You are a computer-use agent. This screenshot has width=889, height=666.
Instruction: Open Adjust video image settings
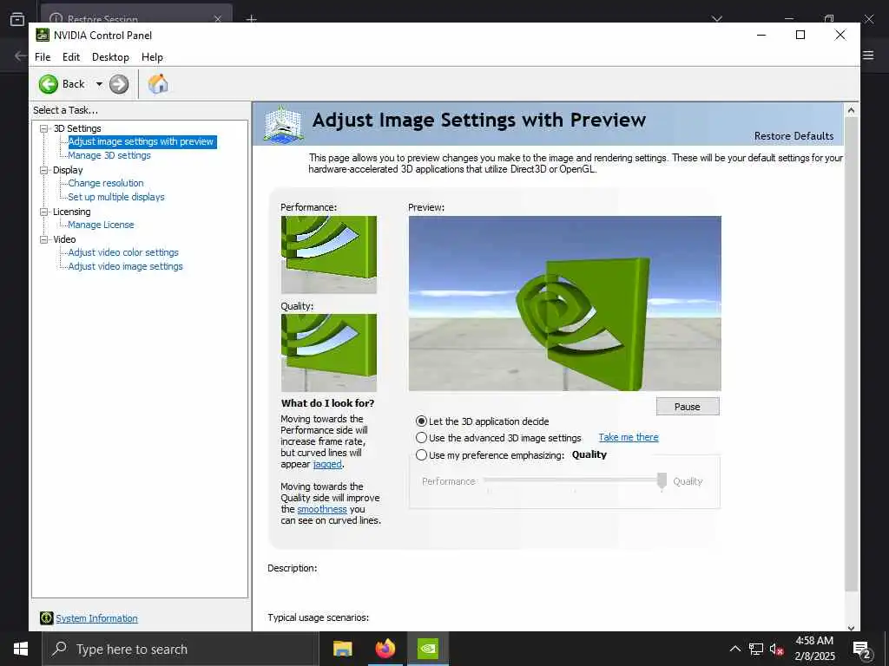point(125,266)
